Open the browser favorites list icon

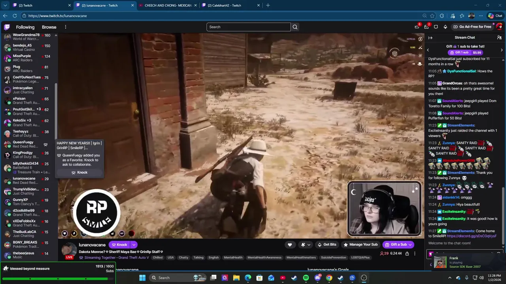(462, 16)
